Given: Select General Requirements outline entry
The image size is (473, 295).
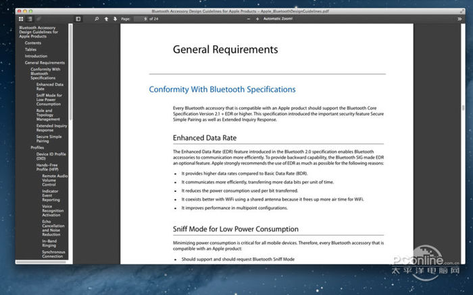Looking at the screenshot, I should 45,63.
